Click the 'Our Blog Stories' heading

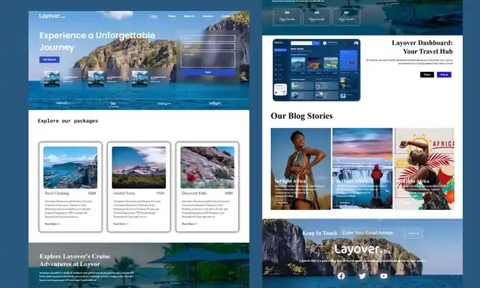click(302, 116)
